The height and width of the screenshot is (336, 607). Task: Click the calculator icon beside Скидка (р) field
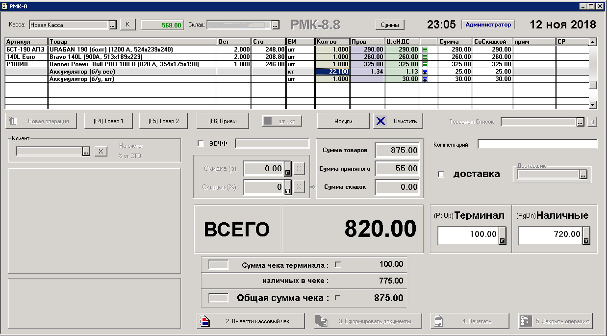[x=288, y=169]
